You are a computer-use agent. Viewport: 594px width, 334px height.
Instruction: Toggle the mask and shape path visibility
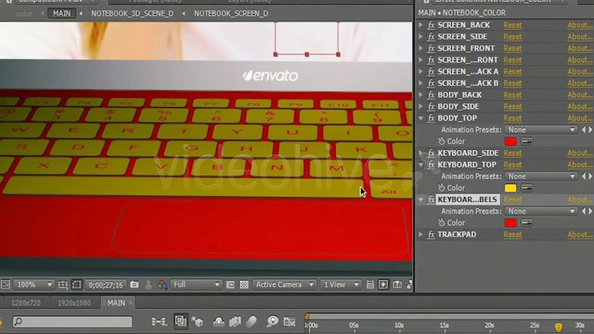(77, 284)
